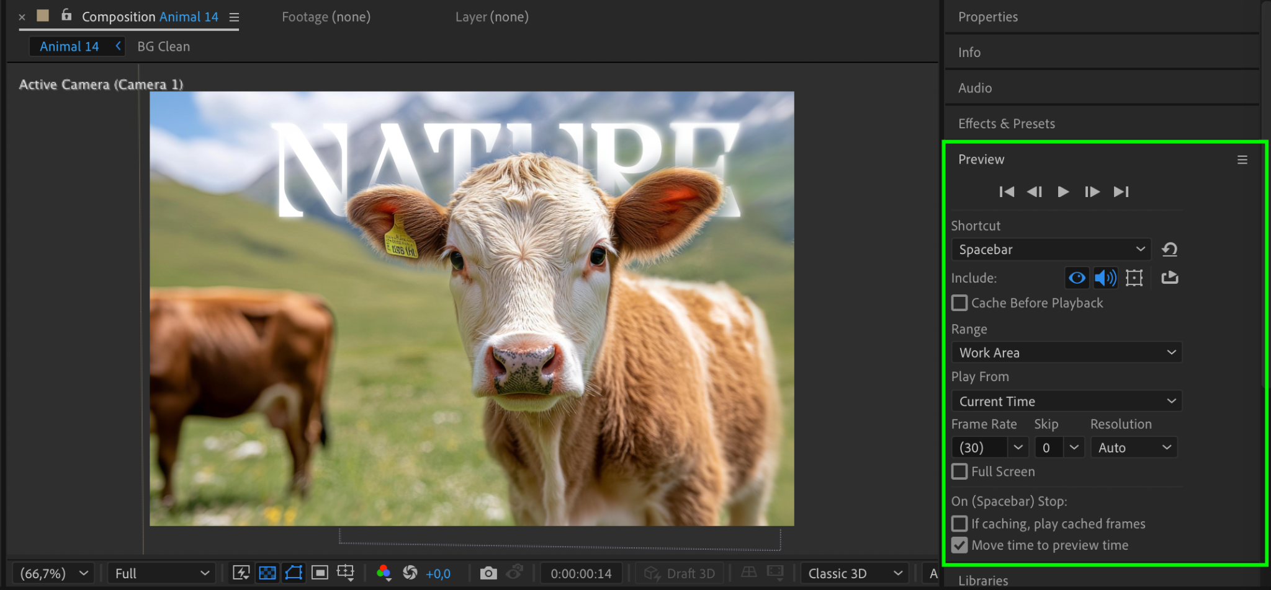Viewport: 1271px width, 590px height.
Task: Open the Range dropdown showing Work Area
Action: click(x=1066, y=353)
